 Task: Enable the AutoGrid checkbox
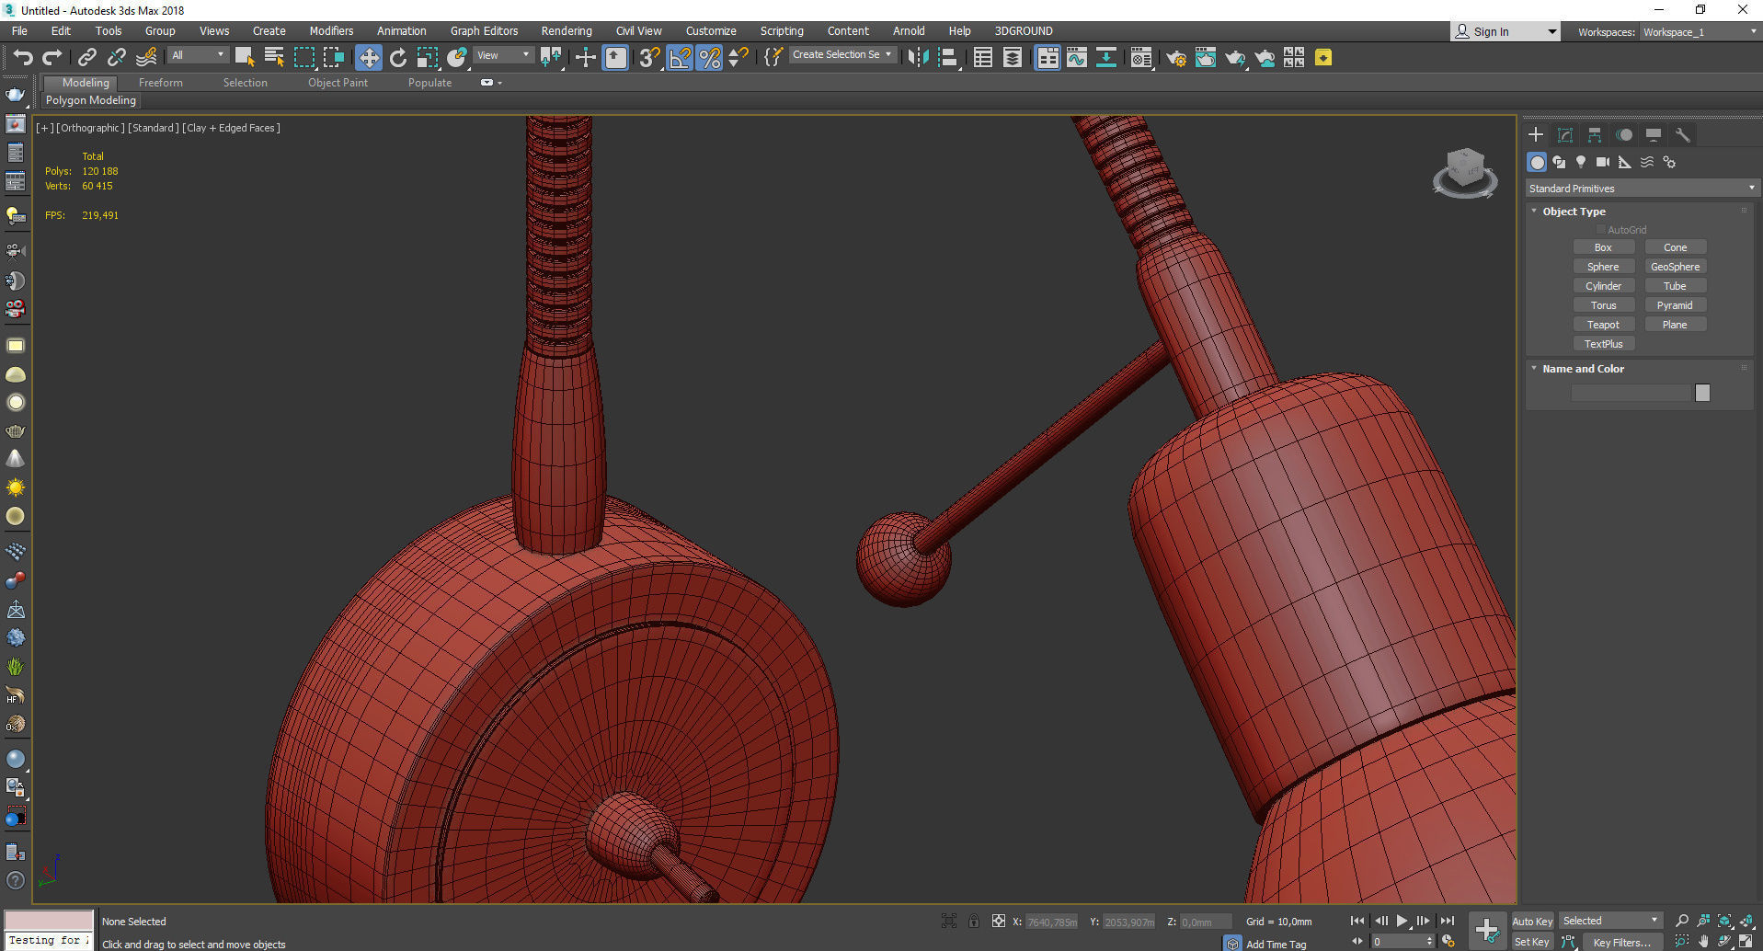[x=1601, y=230]
